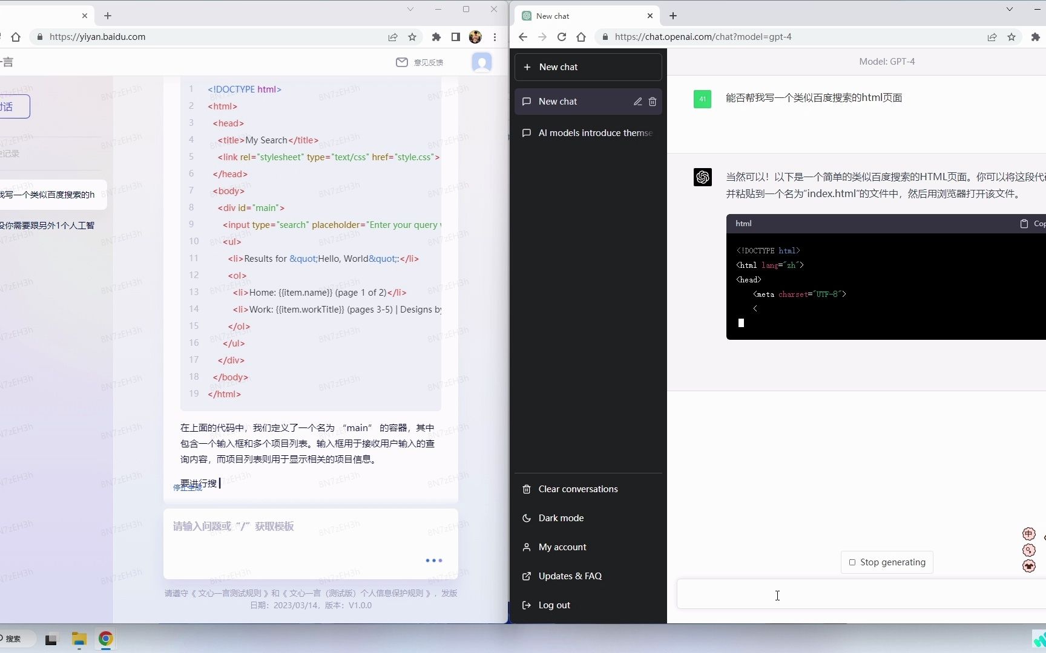The width and height of the screenshot is (1046, 653).
Task: Close the Baidu browser tab
Action: (x=85, y=16)
